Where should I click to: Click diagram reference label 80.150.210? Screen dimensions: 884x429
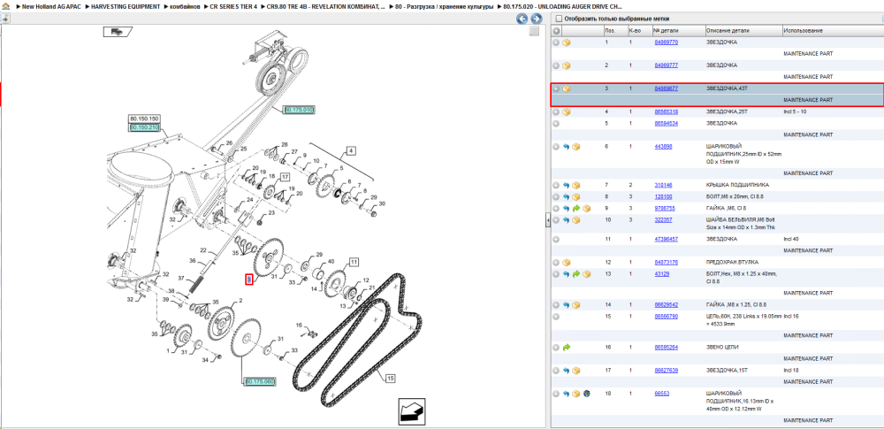tap(144, 127)
